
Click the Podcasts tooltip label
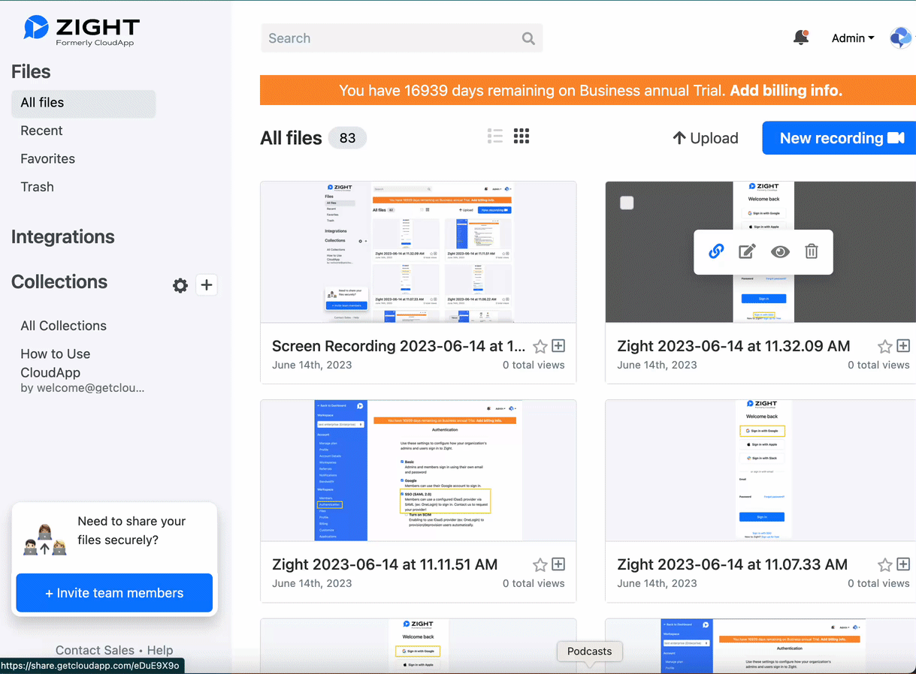(x=590, y=651)
